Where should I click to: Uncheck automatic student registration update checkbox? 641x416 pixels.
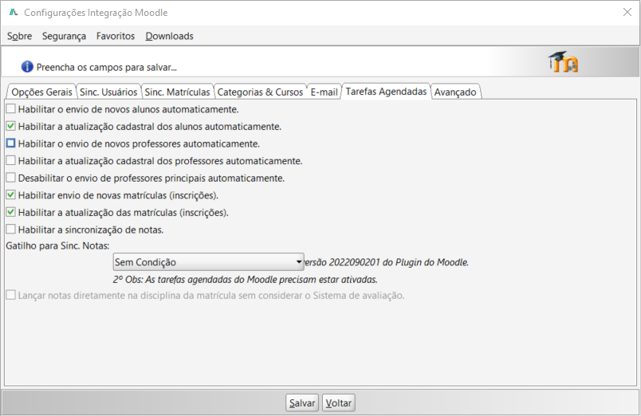click(10, 126)
